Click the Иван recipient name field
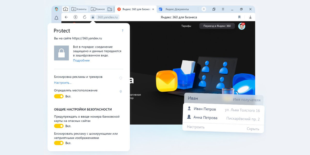This screenshot has width=310, height=155. (x=224, y=99)
